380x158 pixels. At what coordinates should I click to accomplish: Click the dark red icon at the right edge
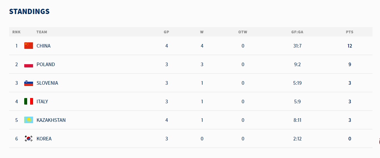379,141
